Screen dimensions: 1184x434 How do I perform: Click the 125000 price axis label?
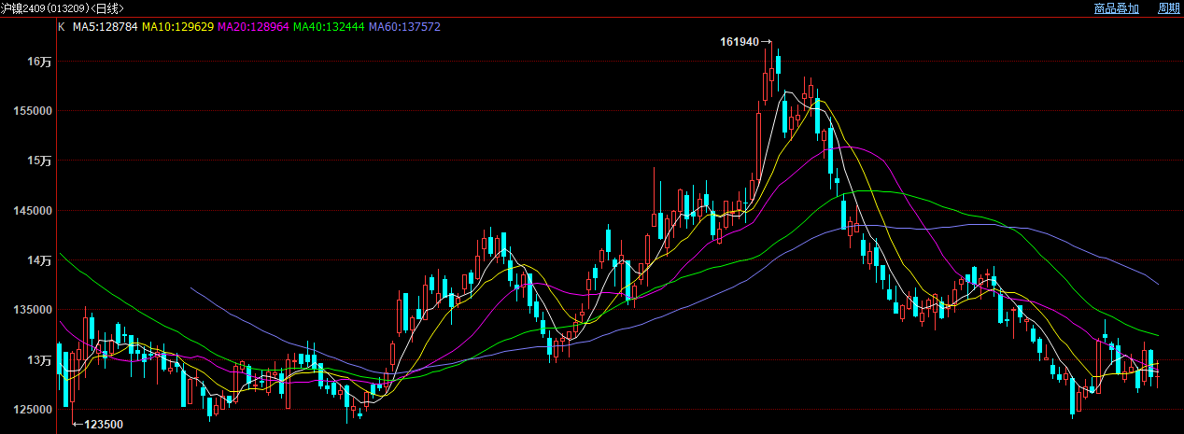34,410
